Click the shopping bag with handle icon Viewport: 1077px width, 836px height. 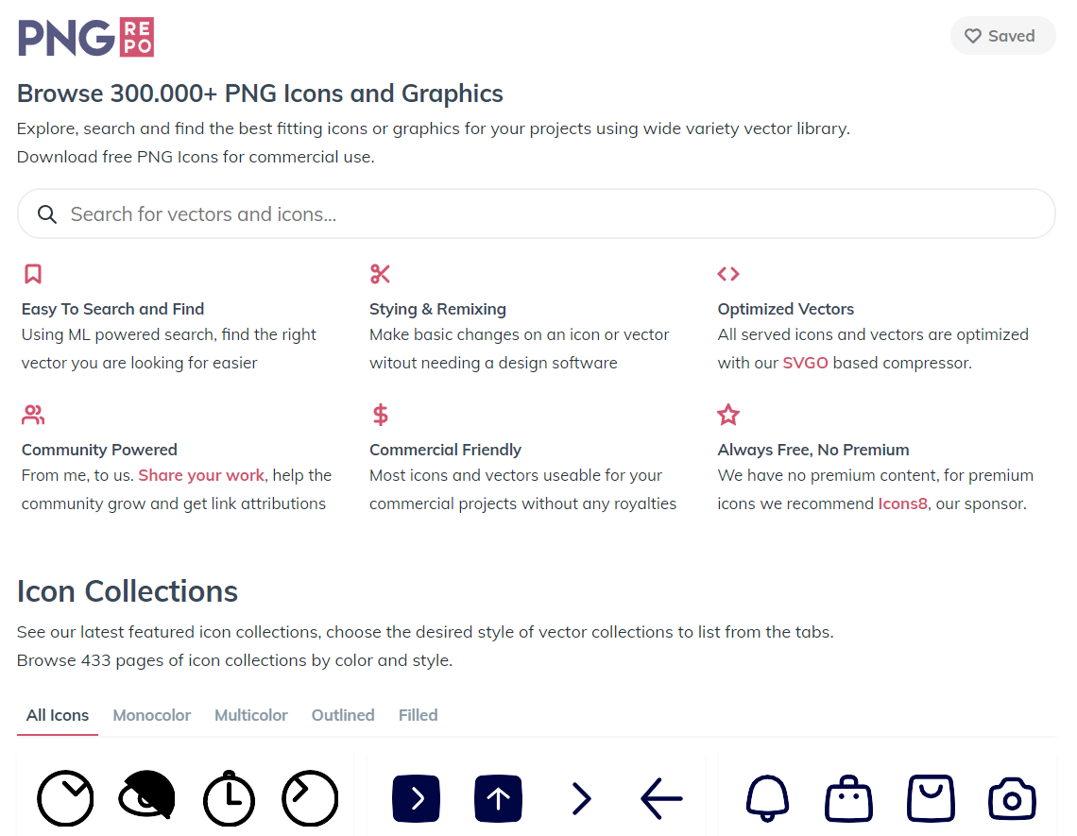pyautogui.click(x=848, y=799)
